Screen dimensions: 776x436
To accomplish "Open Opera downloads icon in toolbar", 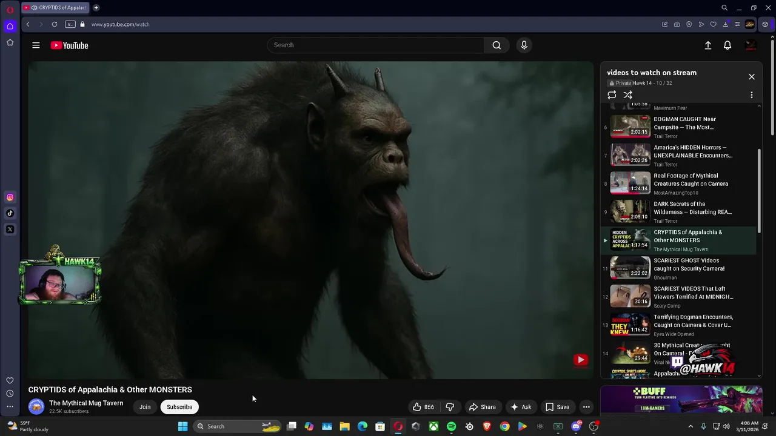I will point(725,24).
